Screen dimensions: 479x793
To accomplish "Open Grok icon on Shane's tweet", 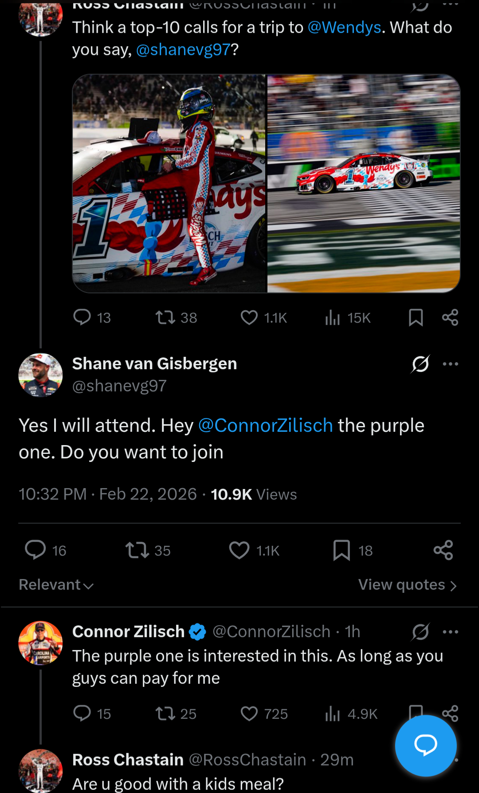I will click(x=420, y=364).
